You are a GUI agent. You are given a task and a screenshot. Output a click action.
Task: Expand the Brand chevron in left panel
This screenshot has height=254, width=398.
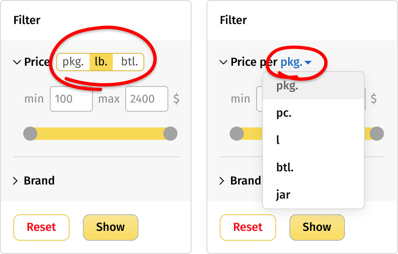(15, 181)
